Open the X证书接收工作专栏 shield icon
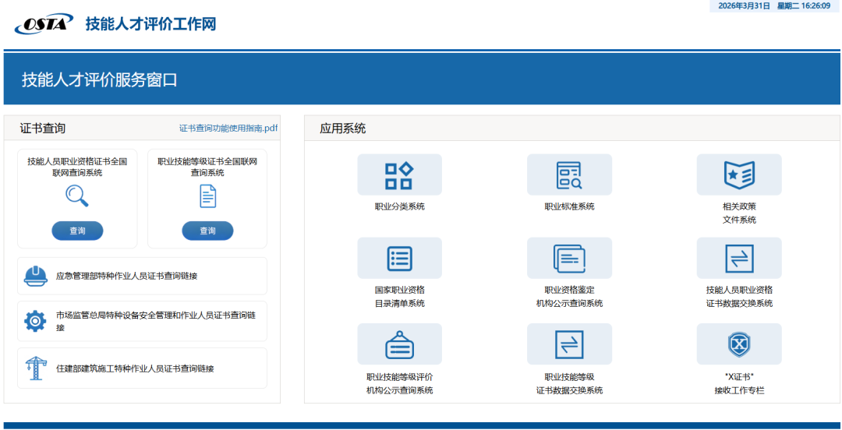Screen dimensions: 842x430 click(738, 344)
